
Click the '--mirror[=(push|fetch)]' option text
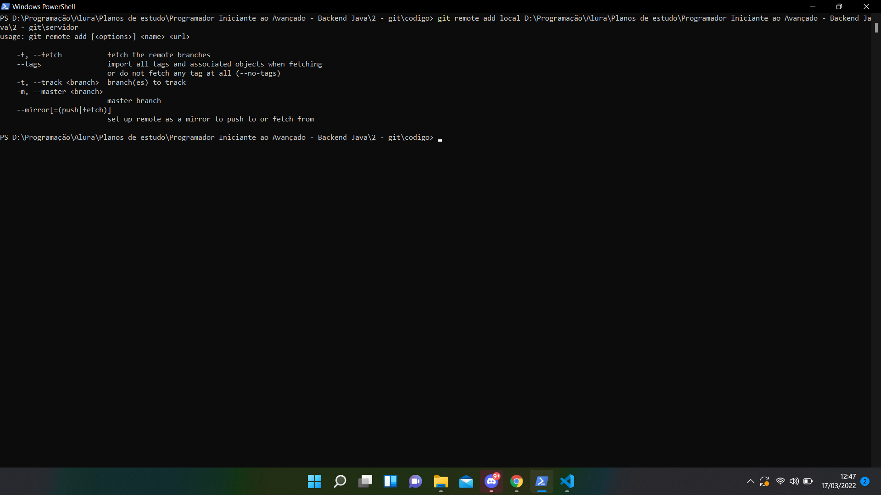[x=64, y=110]
